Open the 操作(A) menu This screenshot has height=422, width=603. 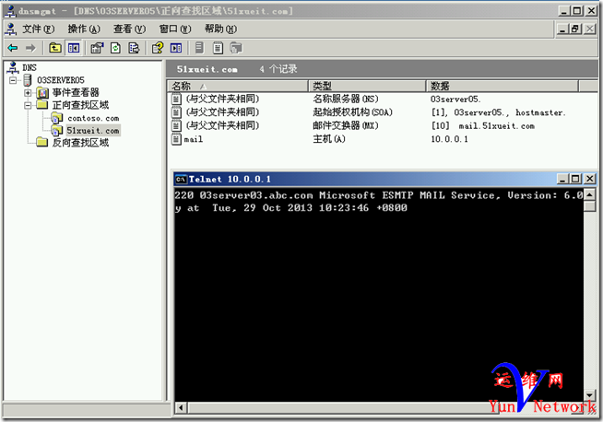click(x=84, y=29)
